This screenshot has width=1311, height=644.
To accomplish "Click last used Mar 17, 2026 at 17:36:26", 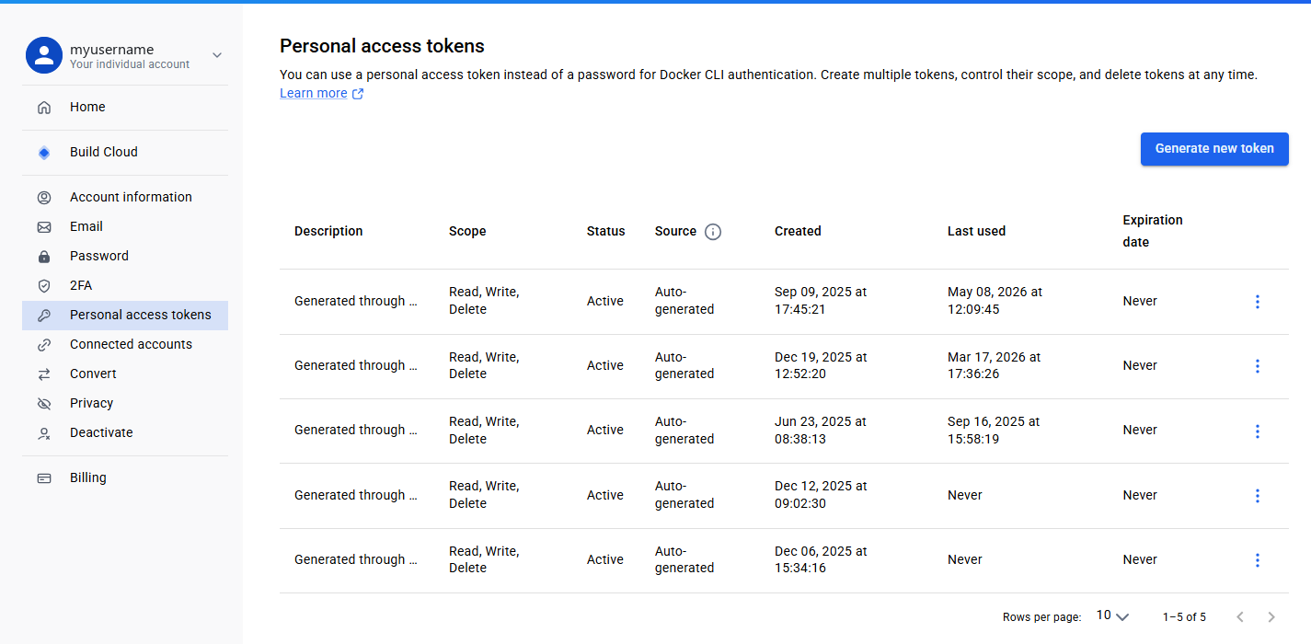I will [994, 365].
